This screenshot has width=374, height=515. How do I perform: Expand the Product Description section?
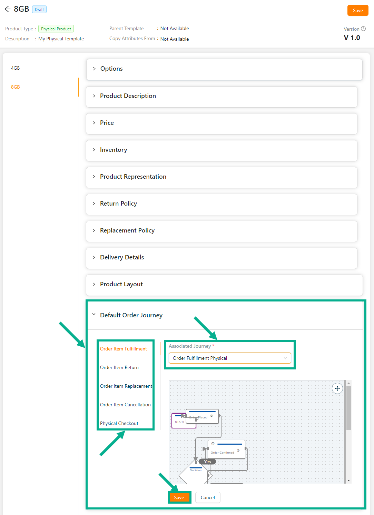pyautogui.click(x=128, y=96)
